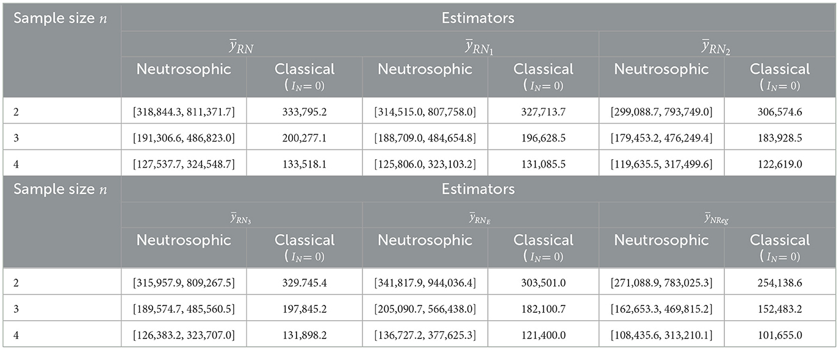Click cell value 329.745.4
Image resolution: width=839 pixels, height=350 pixels.
pos(304,282)
